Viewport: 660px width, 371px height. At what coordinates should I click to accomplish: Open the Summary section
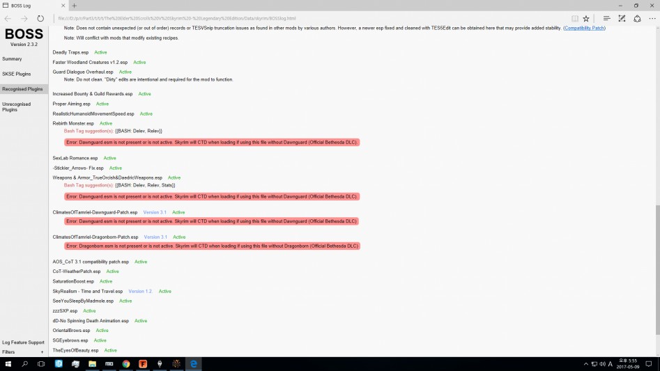tap(12, 59)
